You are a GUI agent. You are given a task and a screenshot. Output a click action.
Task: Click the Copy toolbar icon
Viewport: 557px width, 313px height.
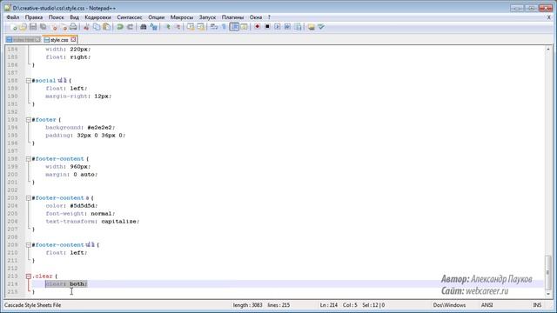pyautogui.click(x=97, y=27)
